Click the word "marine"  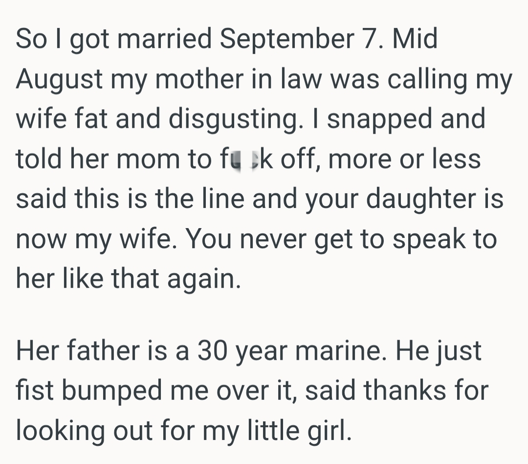pos(341,350)
